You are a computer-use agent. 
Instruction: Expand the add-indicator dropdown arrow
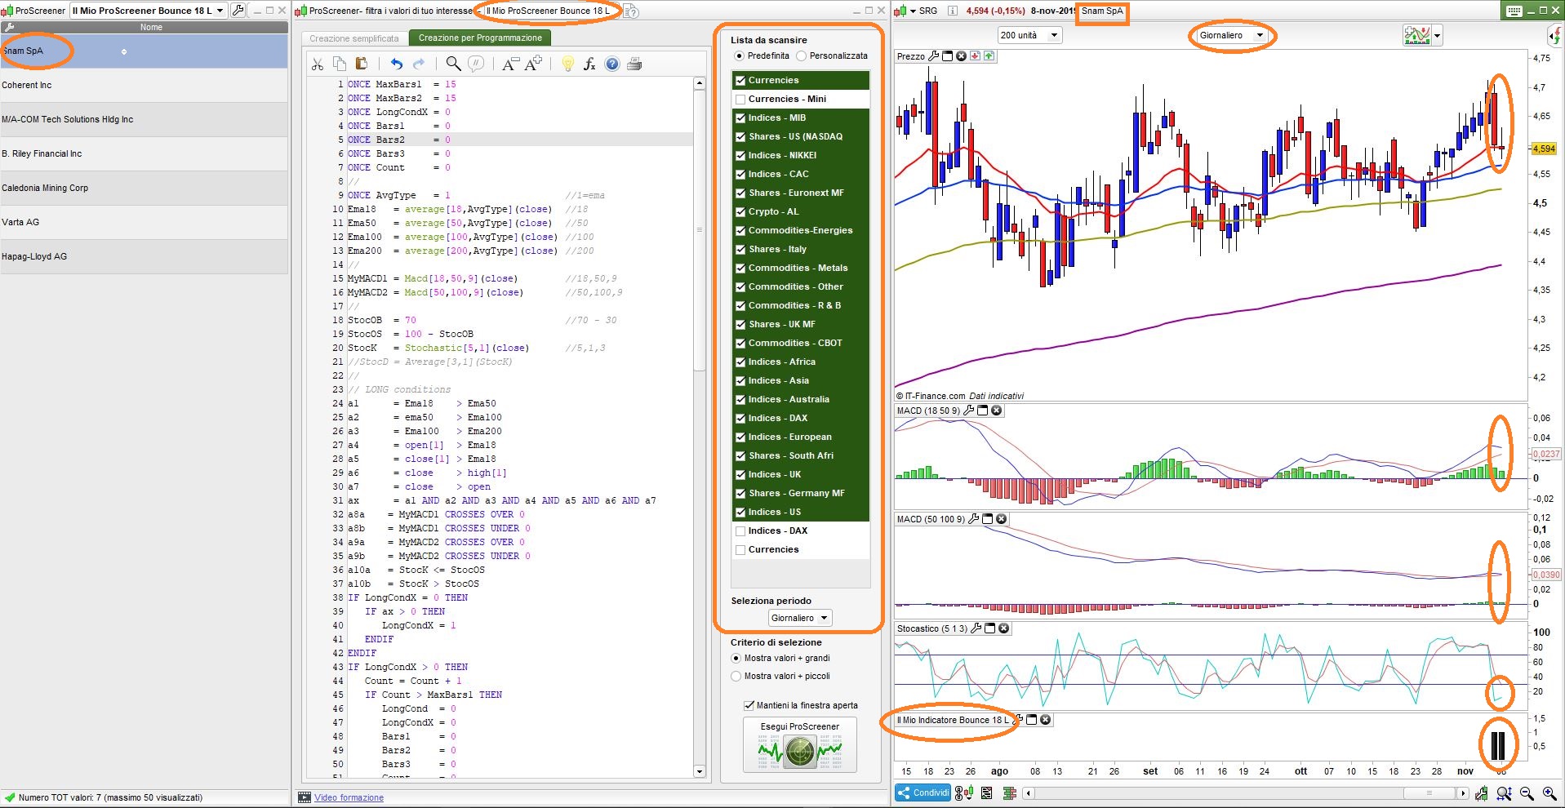[x=1437, y=35]
